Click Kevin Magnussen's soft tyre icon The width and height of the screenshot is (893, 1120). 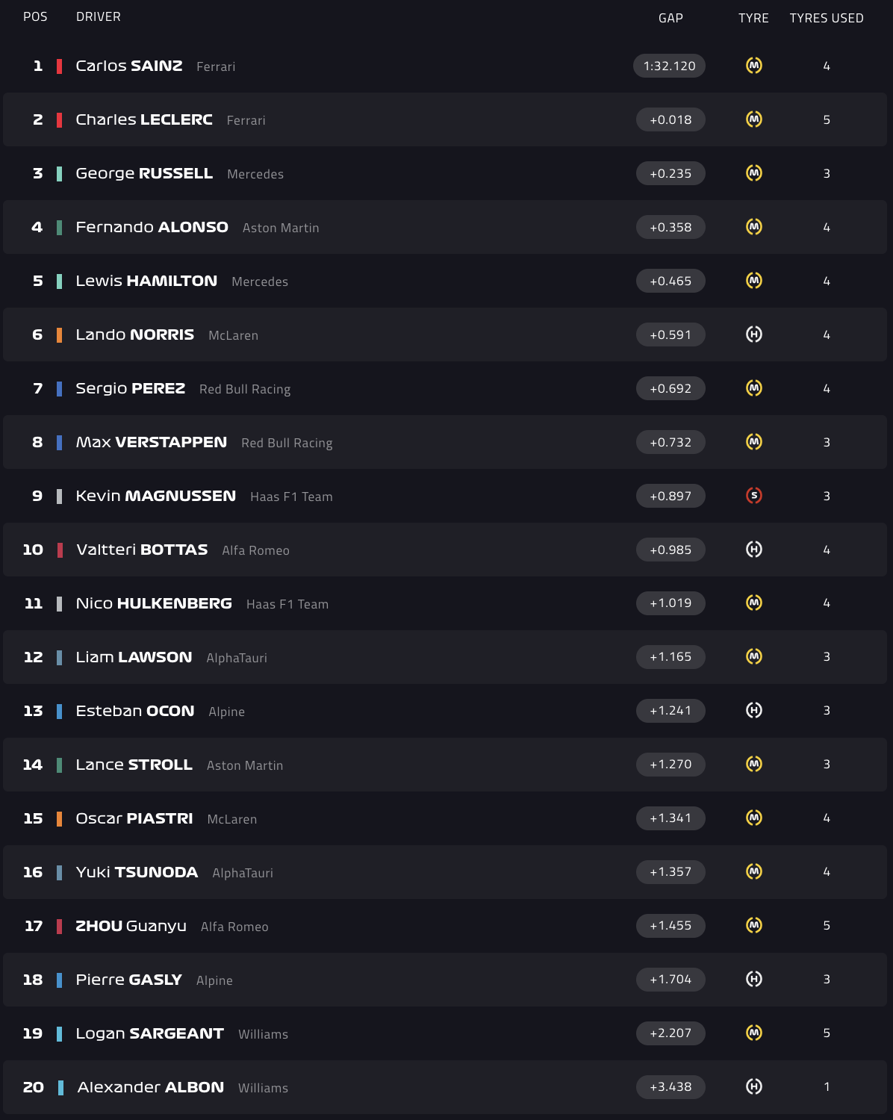click(x=754, y=496)
